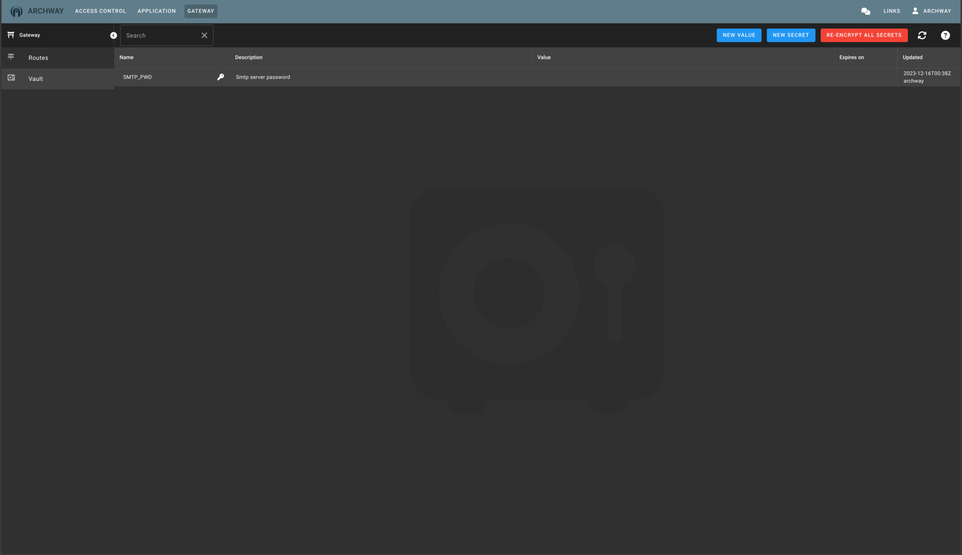The image size is (962, 555).
Task: Clear the search field X icon
Action: tap(204, 36)
